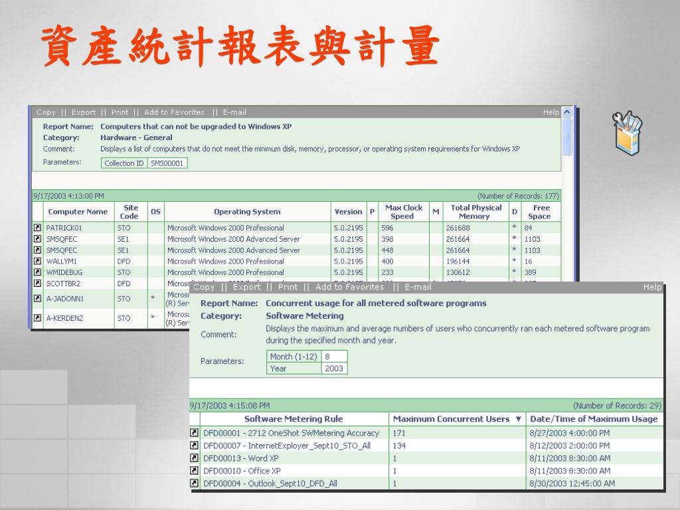Click DFD00010 - Office XP rule
680x510 pixels.
coord(242,471)
